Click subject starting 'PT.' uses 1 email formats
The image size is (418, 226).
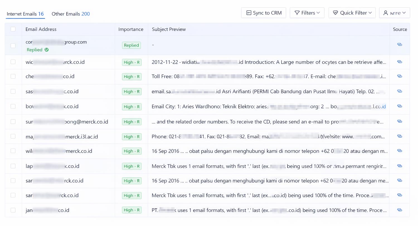coord(269,210)
